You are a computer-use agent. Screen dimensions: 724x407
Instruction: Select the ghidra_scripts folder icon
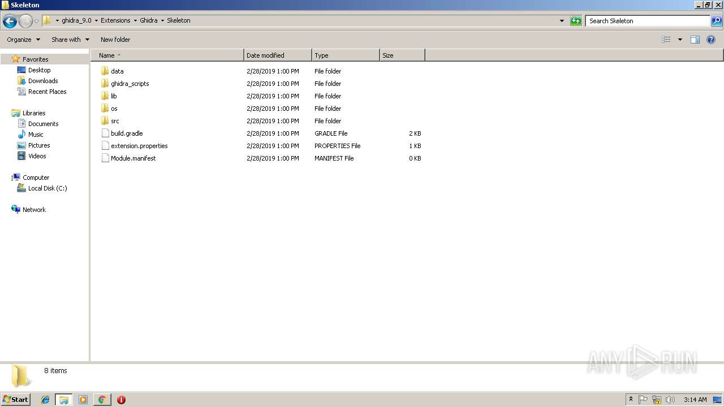click(105, 84)
